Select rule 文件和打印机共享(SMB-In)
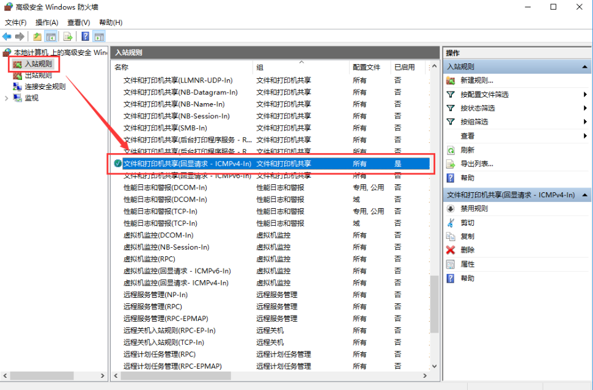This screenshot has height=390, width=593. coord(165,128)
